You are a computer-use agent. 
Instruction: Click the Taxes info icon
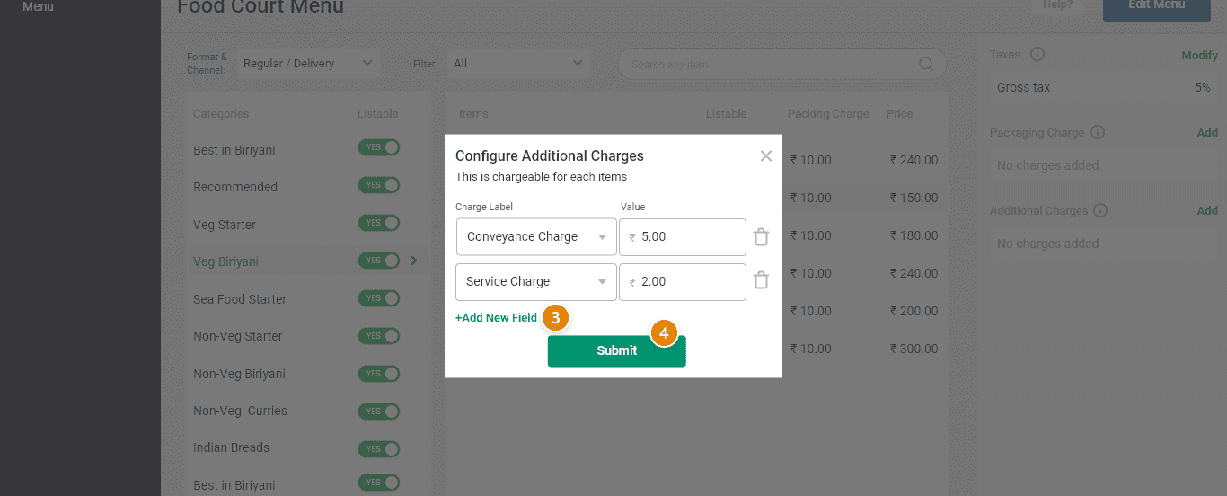(1037, 55)
